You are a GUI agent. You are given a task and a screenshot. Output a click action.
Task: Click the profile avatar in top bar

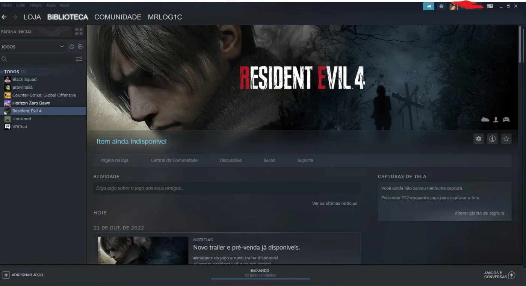[453, 6]
